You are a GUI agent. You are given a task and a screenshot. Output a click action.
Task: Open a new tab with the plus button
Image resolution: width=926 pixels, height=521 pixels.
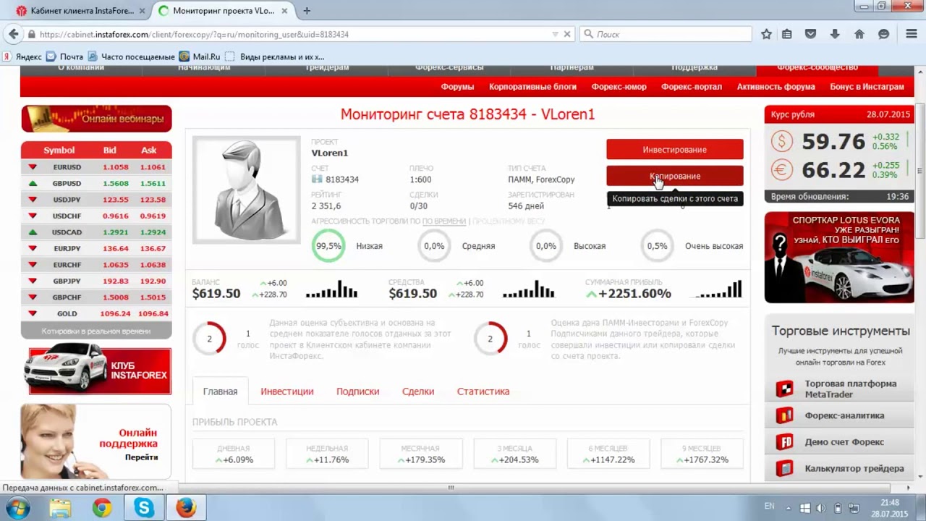pyautogui.click(x=307, y=11)
